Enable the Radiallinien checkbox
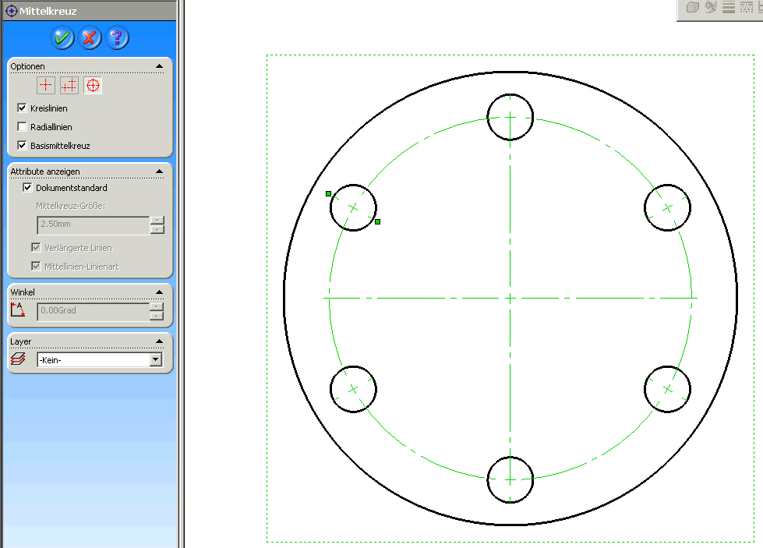The width and height of the screenshot is (763, 548). 22,126
